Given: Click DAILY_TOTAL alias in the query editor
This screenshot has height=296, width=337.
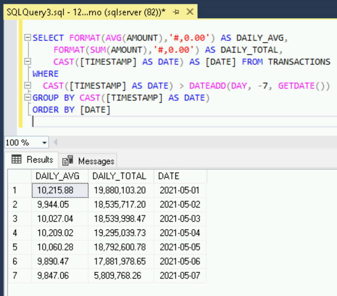Looking at the screenshot, I should (x=249, y=50).
